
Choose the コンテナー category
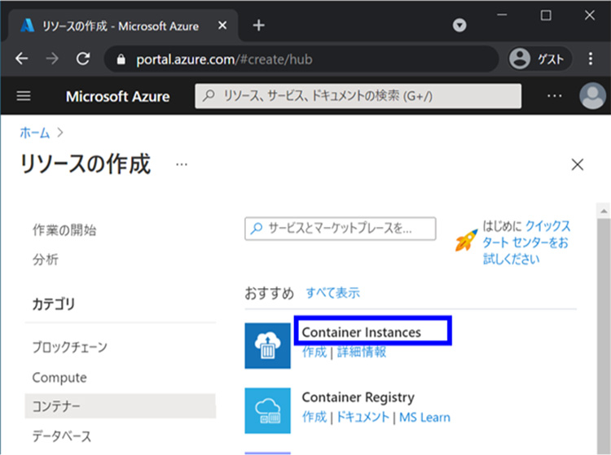(120, 406)
